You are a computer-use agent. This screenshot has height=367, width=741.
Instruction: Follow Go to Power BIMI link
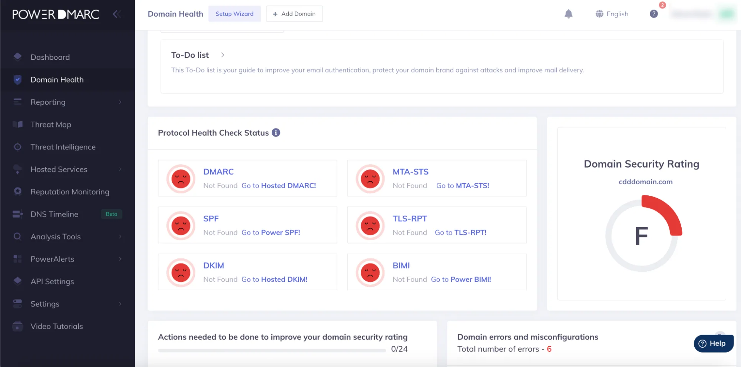(x=461, y=279)
